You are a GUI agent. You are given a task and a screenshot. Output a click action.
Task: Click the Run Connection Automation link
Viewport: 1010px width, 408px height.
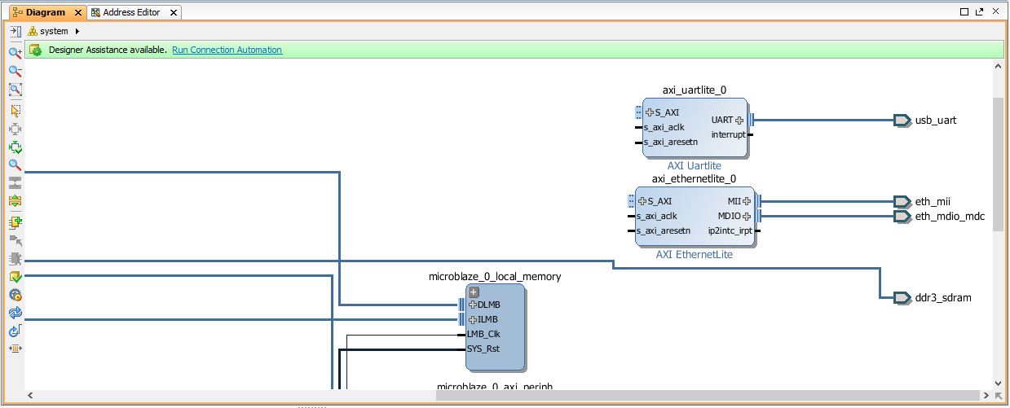click(227, 50)
